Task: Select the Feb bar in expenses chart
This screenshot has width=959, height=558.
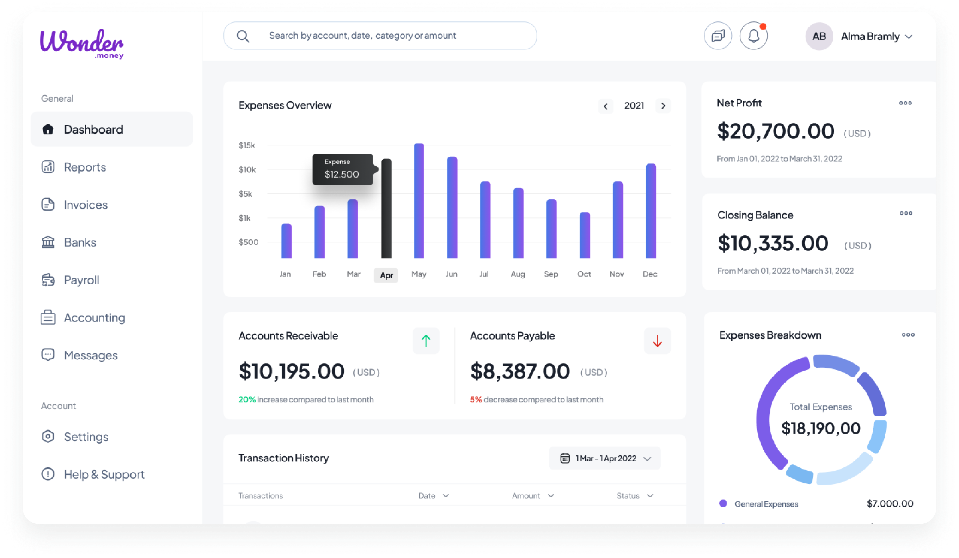Action: pos(319,232)
